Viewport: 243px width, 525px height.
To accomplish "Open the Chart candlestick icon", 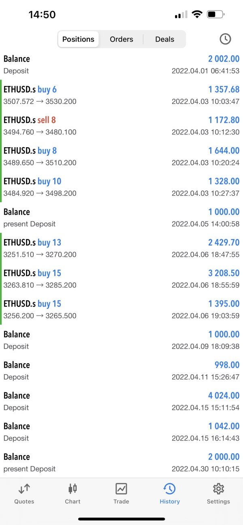I will click(x=72, y=489).
